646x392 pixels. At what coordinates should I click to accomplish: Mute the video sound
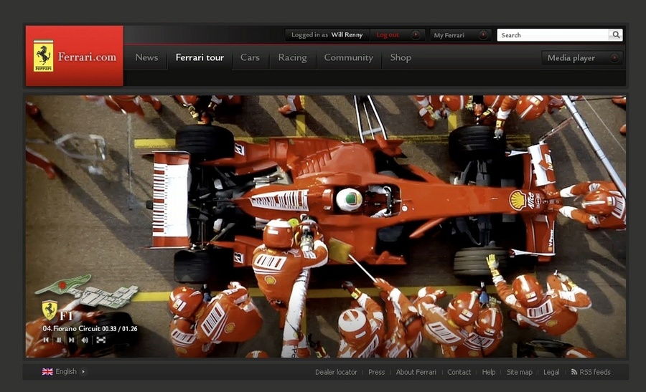click(x=85, y=340)
